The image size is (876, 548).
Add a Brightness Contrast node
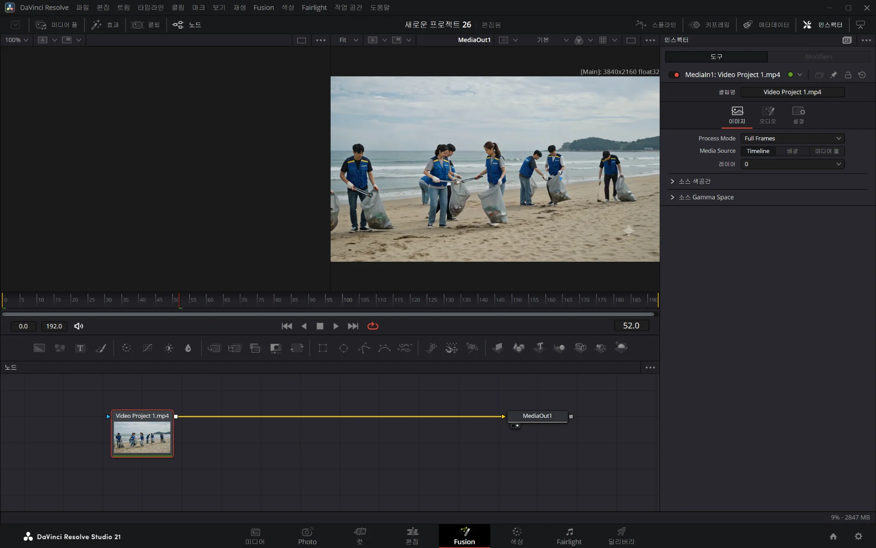168,348
